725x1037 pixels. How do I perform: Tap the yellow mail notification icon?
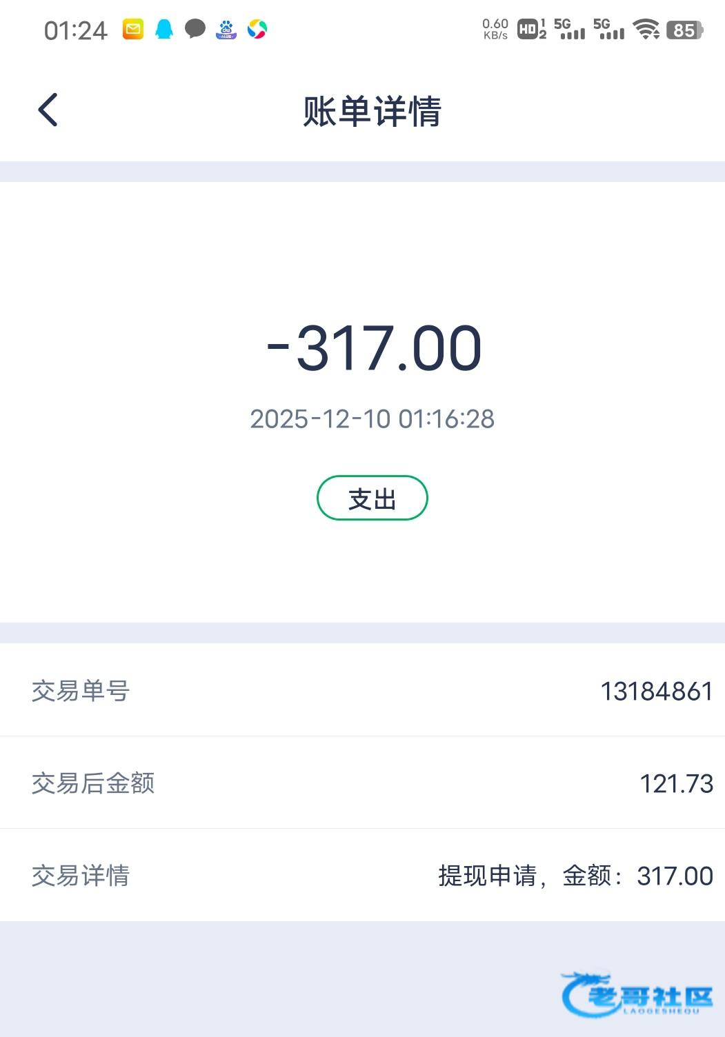point(133,29)
